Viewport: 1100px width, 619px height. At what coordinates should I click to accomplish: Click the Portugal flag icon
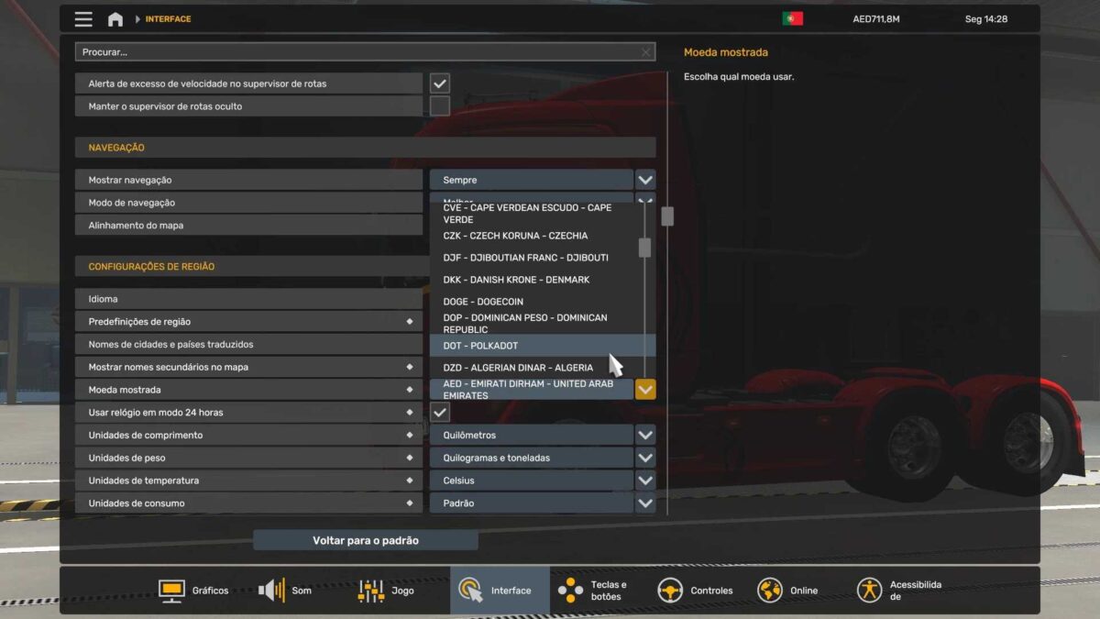(792, 19)
